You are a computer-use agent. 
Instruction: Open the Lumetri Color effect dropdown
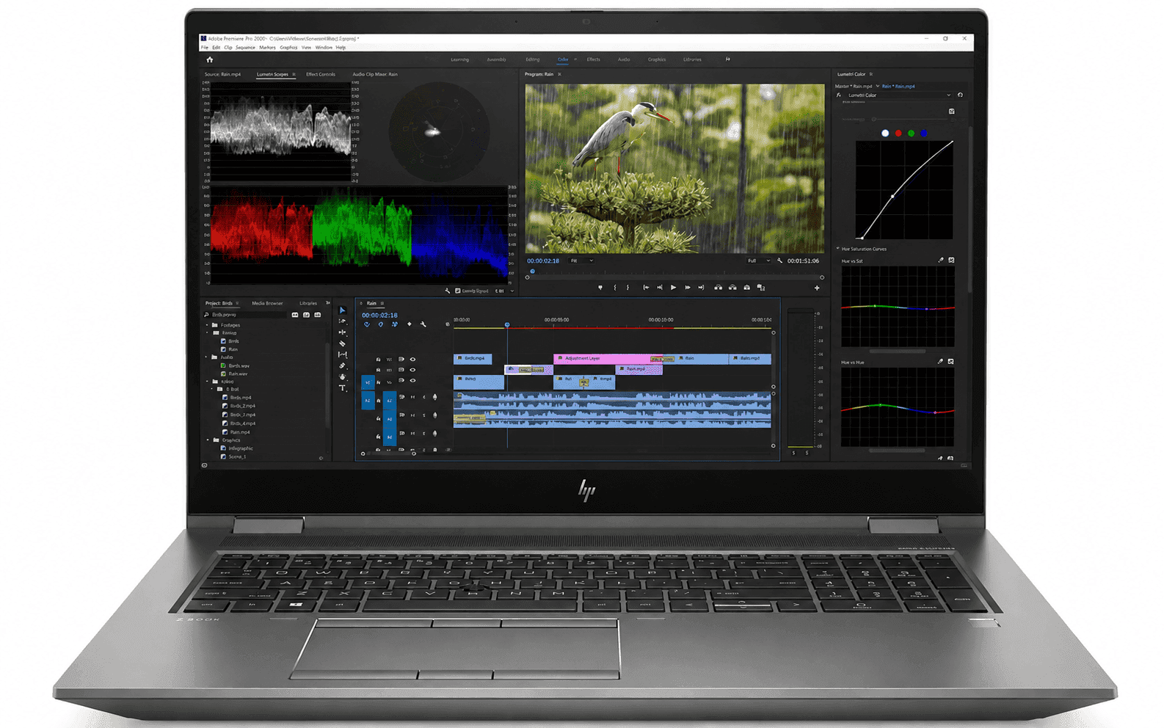[898, 95]
